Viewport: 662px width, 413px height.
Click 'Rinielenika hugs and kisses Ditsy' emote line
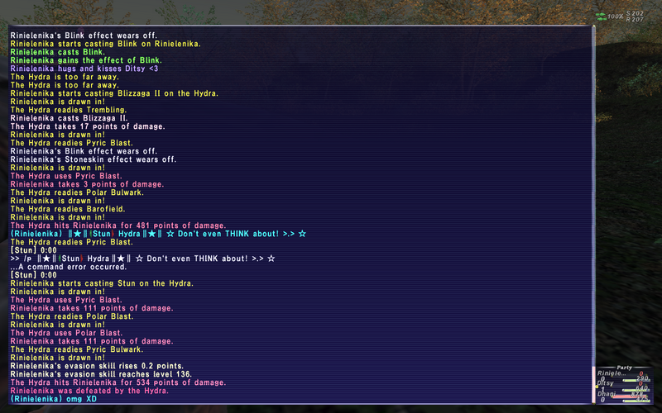pyautogui.click(x=84, y=69)
